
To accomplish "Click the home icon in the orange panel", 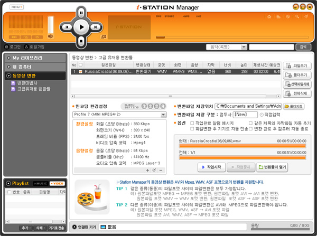I will [x=269, y=16].
